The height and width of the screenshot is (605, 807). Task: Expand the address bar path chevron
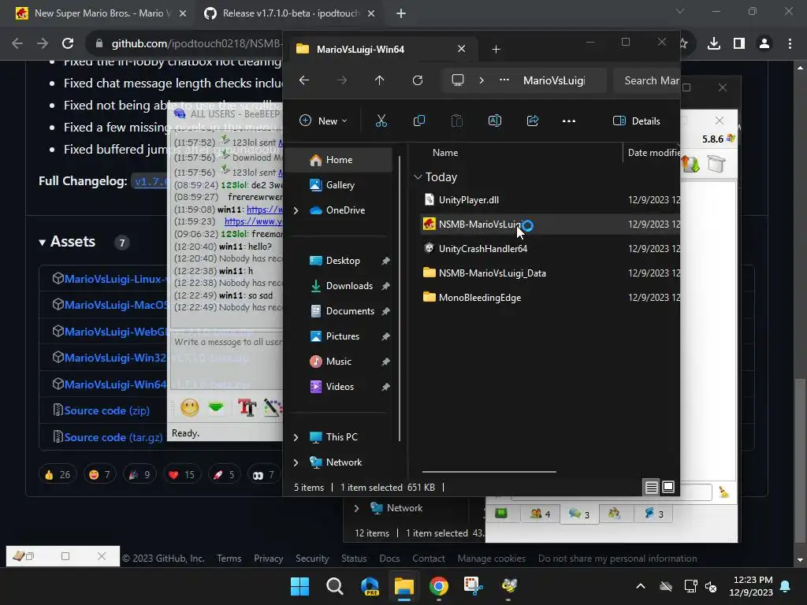482,80
